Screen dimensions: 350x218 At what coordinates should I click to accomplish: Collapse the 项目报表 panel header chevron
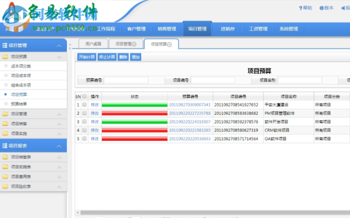(x=59, y=146)
